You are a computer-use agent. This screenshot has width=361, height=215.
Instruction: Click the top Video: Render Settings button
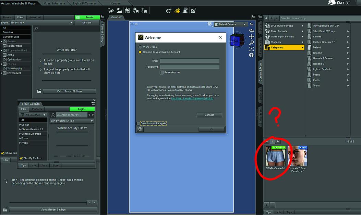[x=69, y=91]
